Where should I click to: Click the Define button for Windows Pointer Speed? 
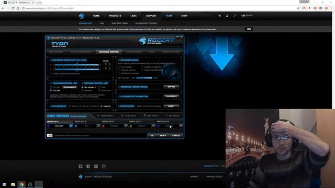coord(171,87)
